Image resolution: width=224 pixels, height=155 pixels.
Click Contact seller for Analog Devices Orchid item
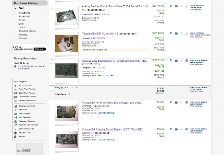(x=195, y=8)
